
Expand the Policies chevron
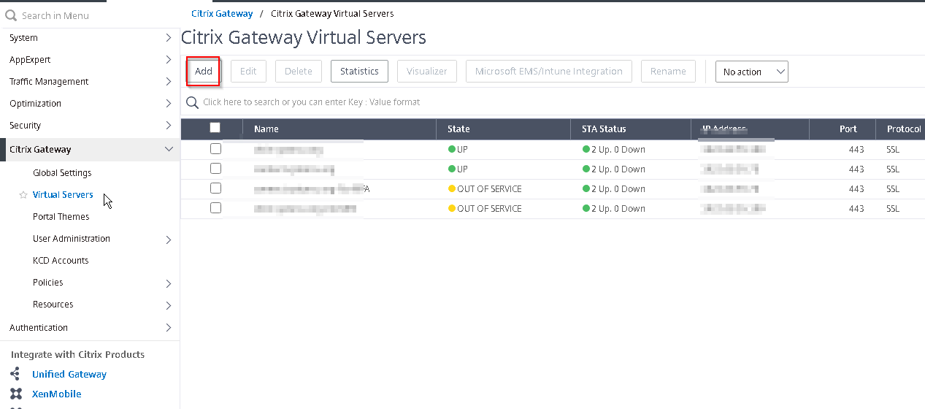(x=169, y=283)
